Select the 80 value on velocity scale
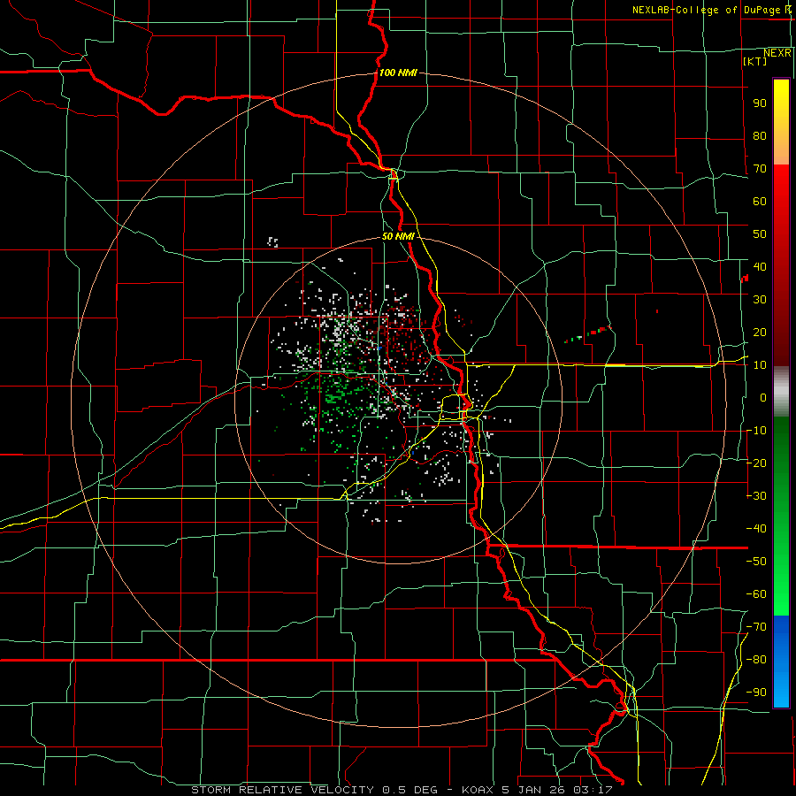The height and width of the screenshot is (796, 796). (760, 136)
